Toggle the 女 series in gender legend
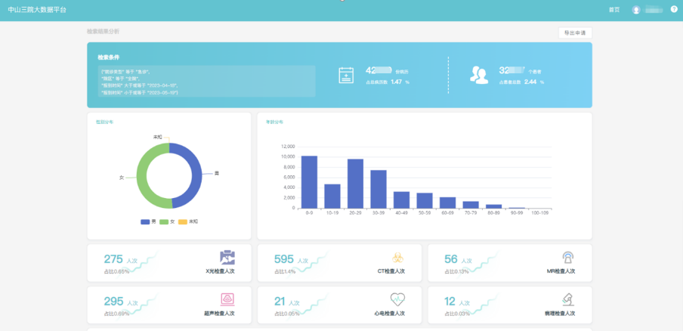The image size is (683, 331). point(167,221)
